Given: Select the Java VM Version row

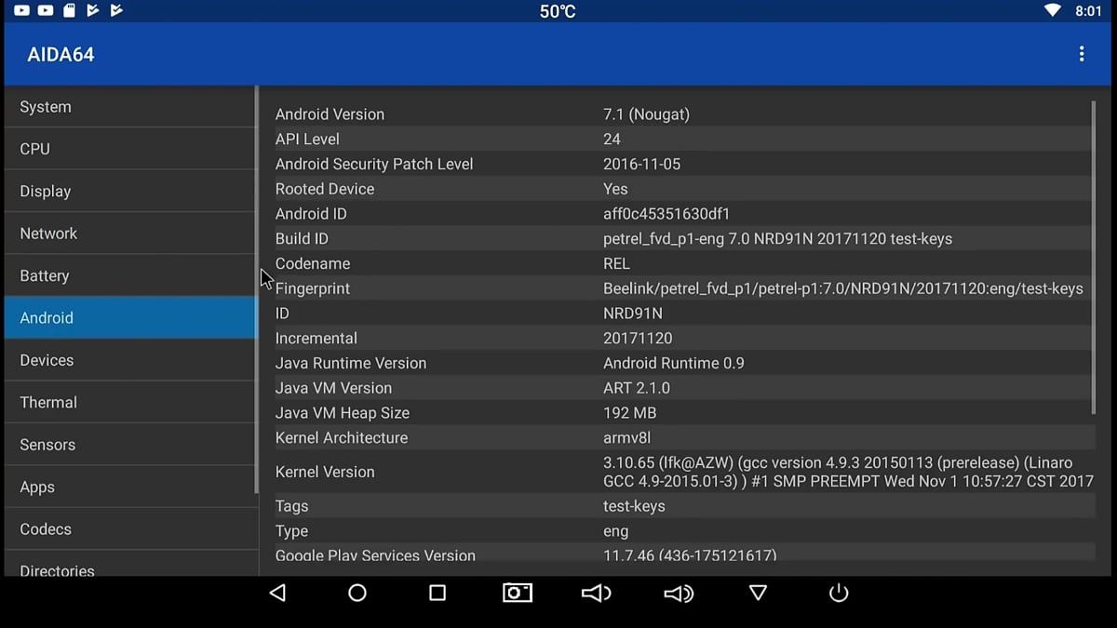Looking at the screenshot, I should [684, 388].
